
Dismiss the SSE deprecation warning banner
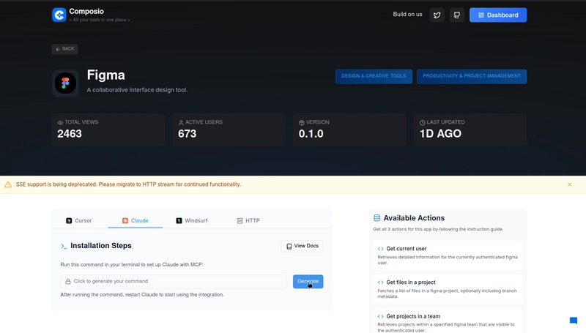[570, 184]
